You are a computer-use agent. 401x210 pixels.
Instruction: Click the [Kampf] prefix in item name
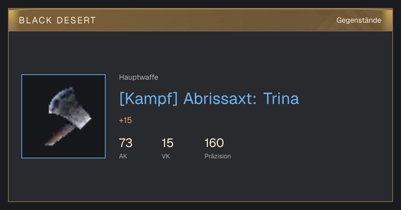[x=148, y=99]
